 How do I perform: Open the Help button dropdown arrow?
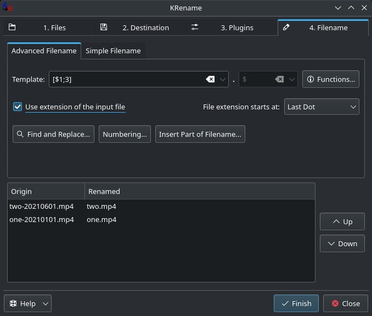[46, 303]
